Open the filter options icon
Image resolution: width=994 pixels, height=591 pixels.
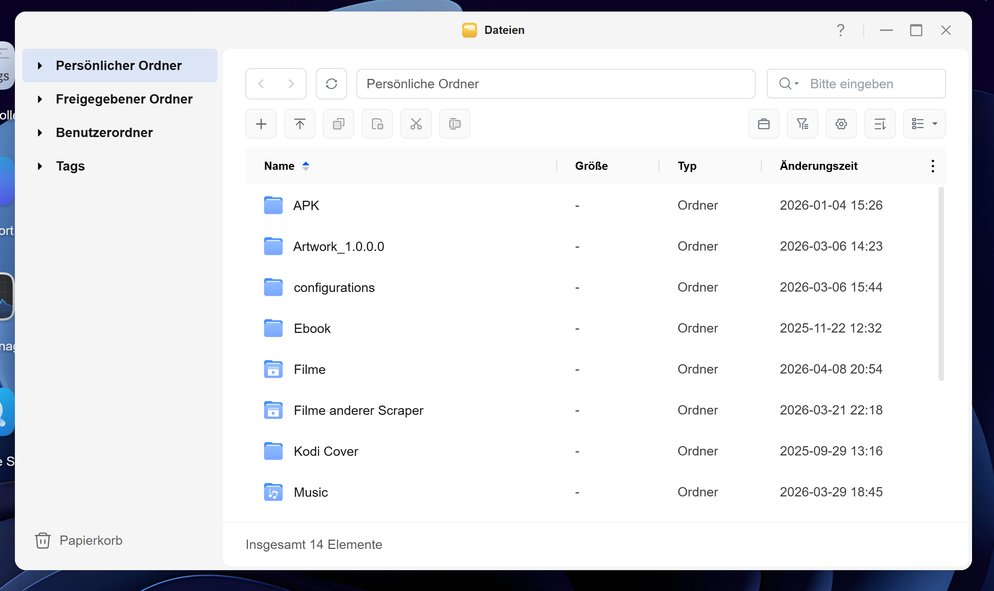[802, 124]
